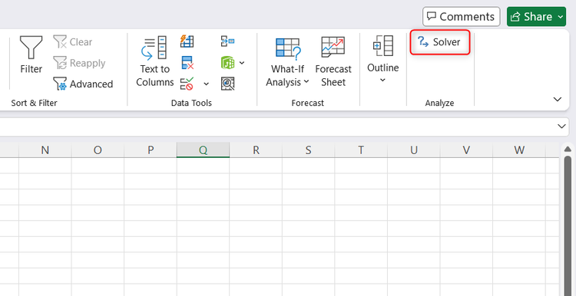Launch Text to Columns wizard
This screenshot has height=296, width=576.
tap(154, 61)
